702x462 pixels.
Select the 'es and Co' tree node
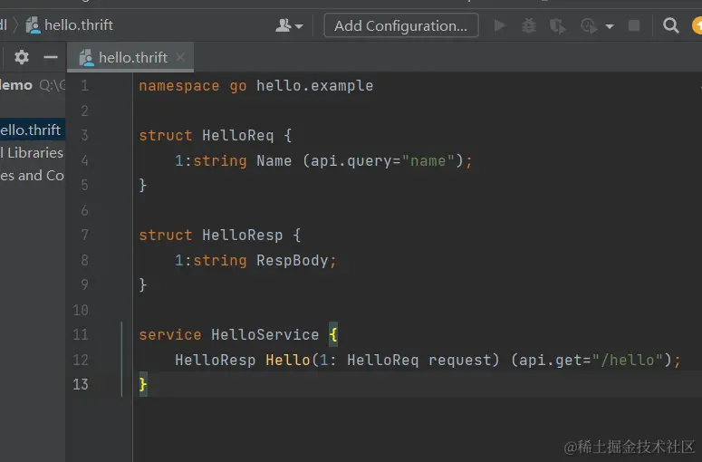click(x=32, y=175)
